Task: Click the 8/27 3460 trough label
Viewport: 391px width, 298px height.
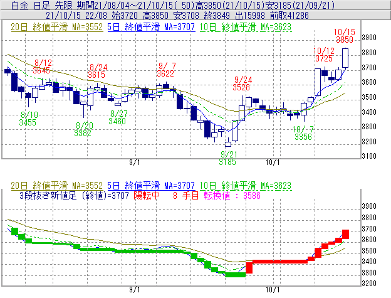Action: tap(118, 117)
